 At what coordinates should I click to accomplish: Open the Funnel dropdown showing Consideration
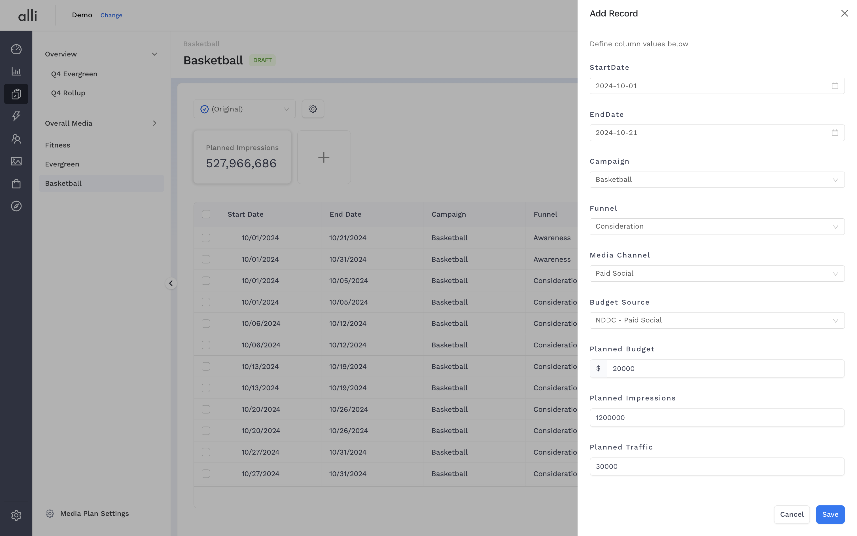point(717,227)
